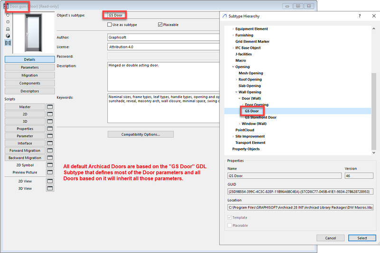Expand the Furnishing node
Image resolution: width=380 pixels, height=253 pixels.
pyautogui.click(x=233, y=35)
